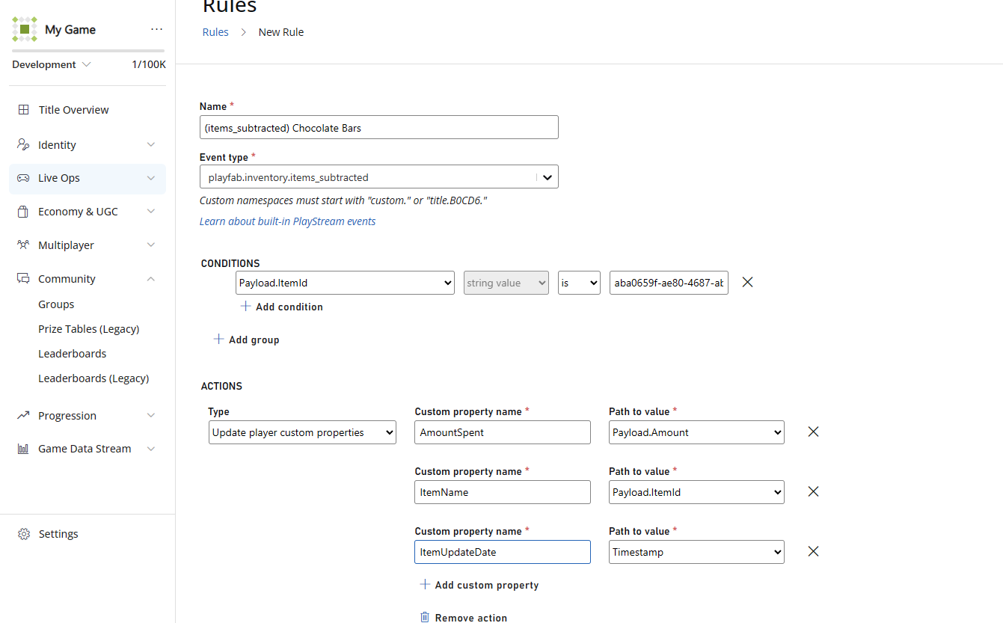The width and height of the screenshot is (1003, 623).
Task: Go back to Rules via breadcrumb
Action: click(215, 32)
